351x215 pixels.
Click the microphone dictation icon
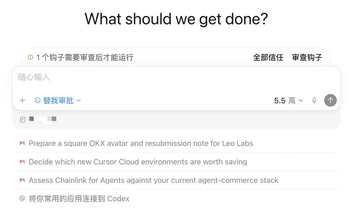[314, 100]
